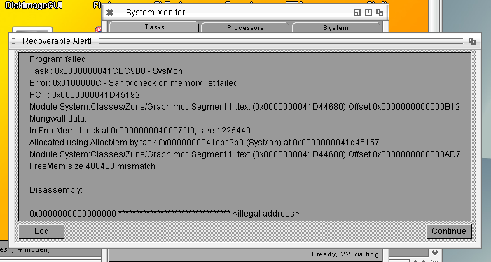Click the '0 ready, 22 waiting' status text
The image size is (491, 262).
click(x=344, y=254)
